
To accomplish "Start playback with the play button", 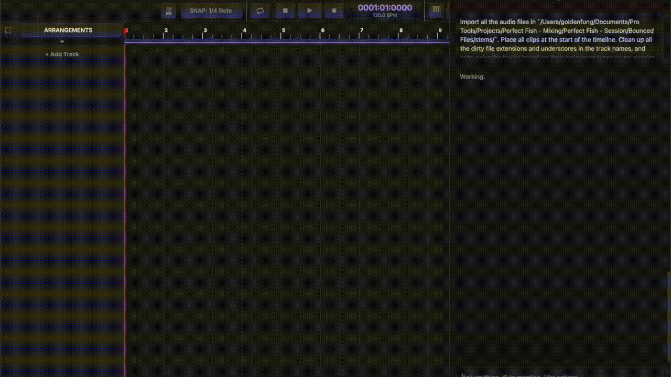I will pos(309,10).
